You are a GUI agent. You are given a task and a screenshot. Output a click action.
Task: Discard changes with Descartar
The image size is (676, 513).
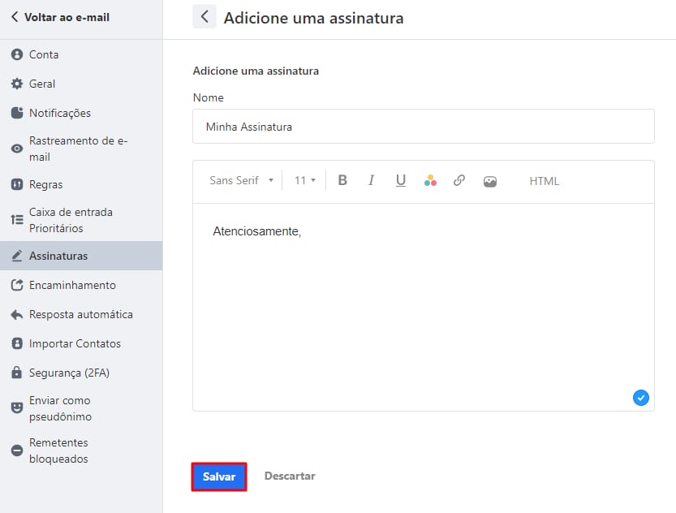pyautogui.click(x=290, y=476)
